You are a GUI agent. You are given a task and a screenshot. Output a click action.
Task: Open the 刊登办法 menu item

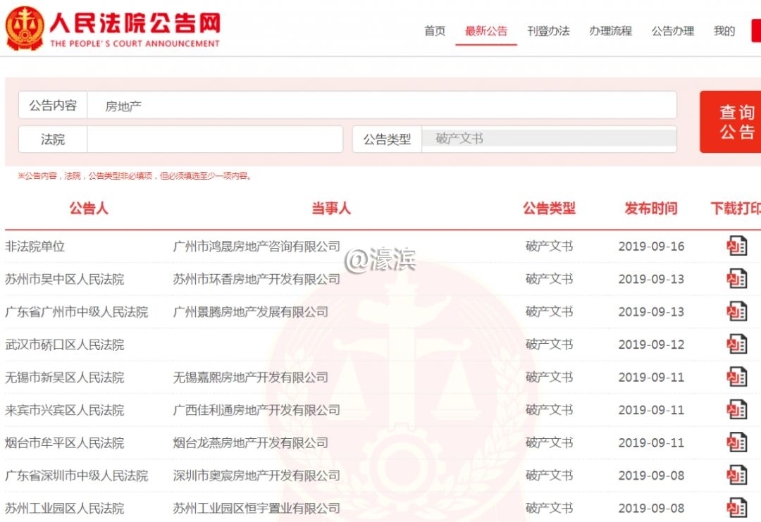pyautogui.click(x=548, y=31)
